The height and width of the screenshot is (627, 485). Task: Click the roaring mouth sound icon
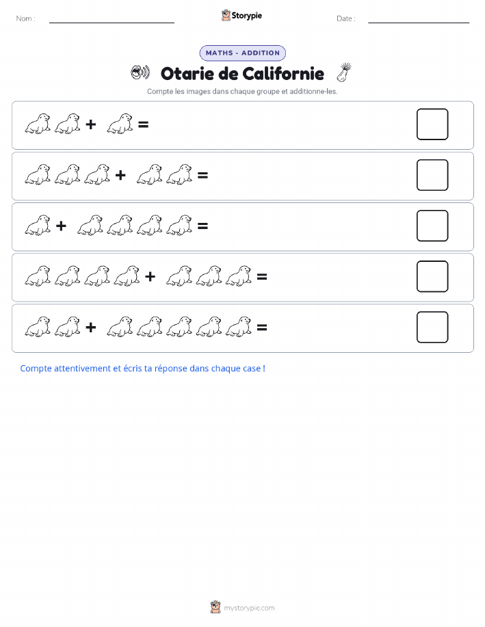coord(140,72)
